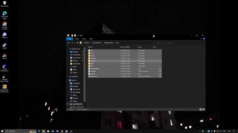The image size is (238, 133).
Task: Go up one folder level
Action: tap(78, 43)
